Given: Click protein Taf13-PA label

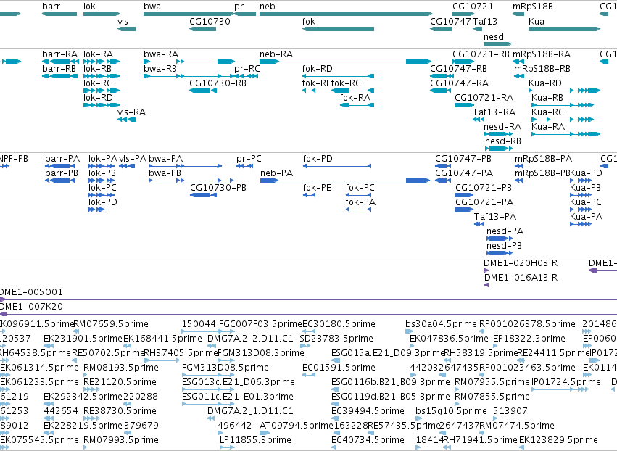Looking at the screenshot, I should (x=495, y=217).
